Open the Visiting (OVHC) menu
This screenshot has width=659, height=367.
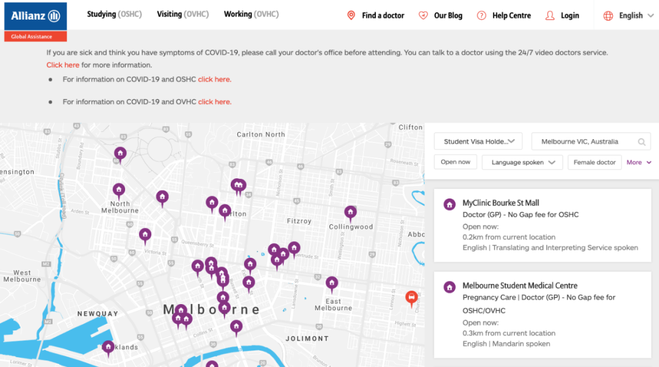(183, 14)
